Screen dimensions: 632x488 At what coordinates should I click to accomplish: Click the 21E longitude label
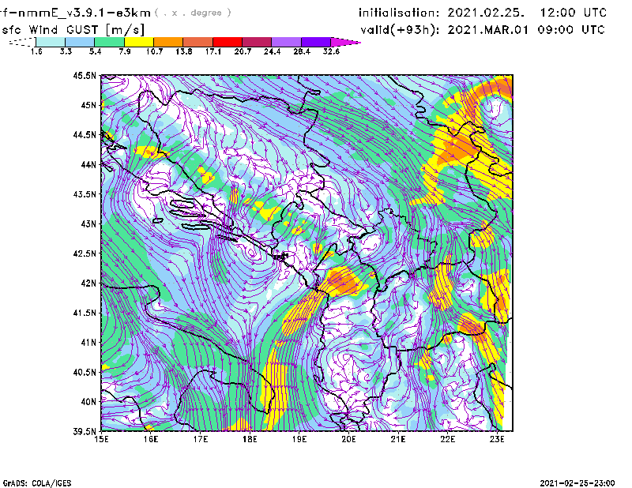[398, 439]
